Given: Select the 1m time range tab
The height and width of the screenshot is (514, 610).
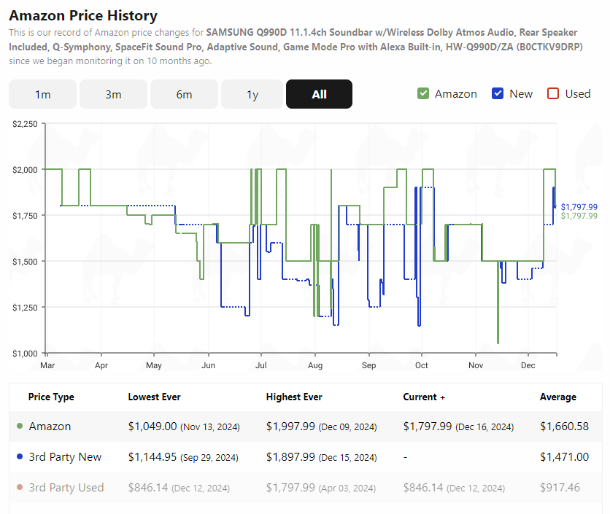Looking at the screenshot, I should pos(43,94).
